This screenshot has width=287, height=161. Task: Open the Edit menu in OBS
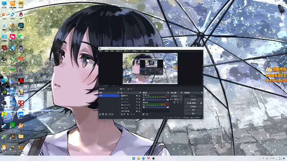click(107, 51)
